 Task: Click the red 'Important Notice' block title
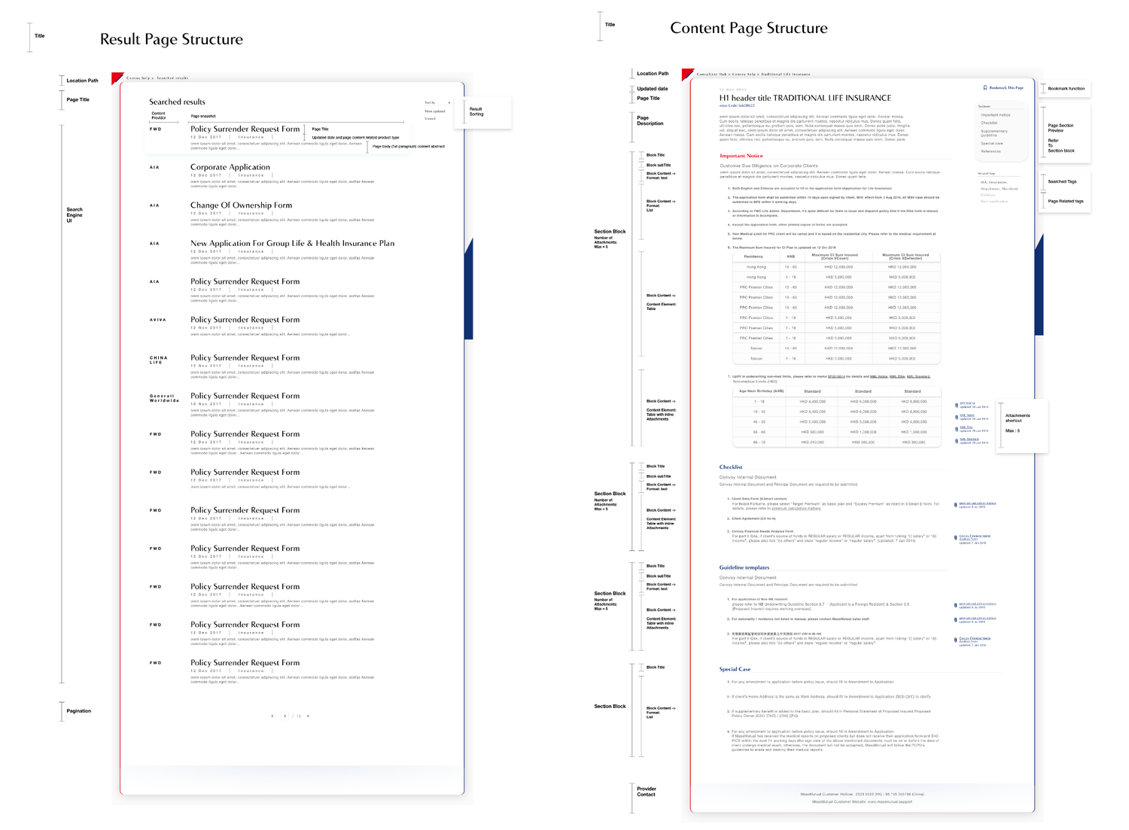[x=741, y=156]
